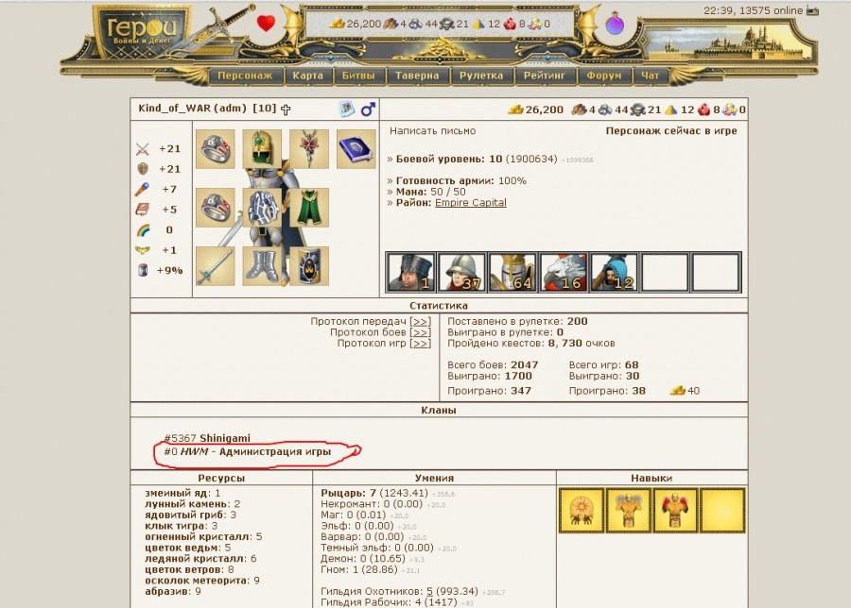The image size is (851, 608).
Task: Select the griffin unit with 16 troops
Action: point(564,273)
